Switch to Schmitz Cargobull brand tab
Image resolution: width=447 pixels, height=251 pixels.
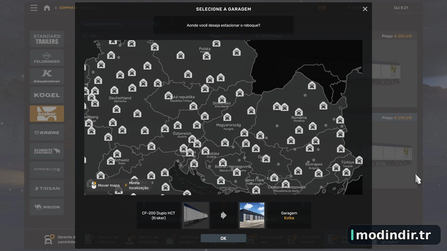tap(47, 151)
